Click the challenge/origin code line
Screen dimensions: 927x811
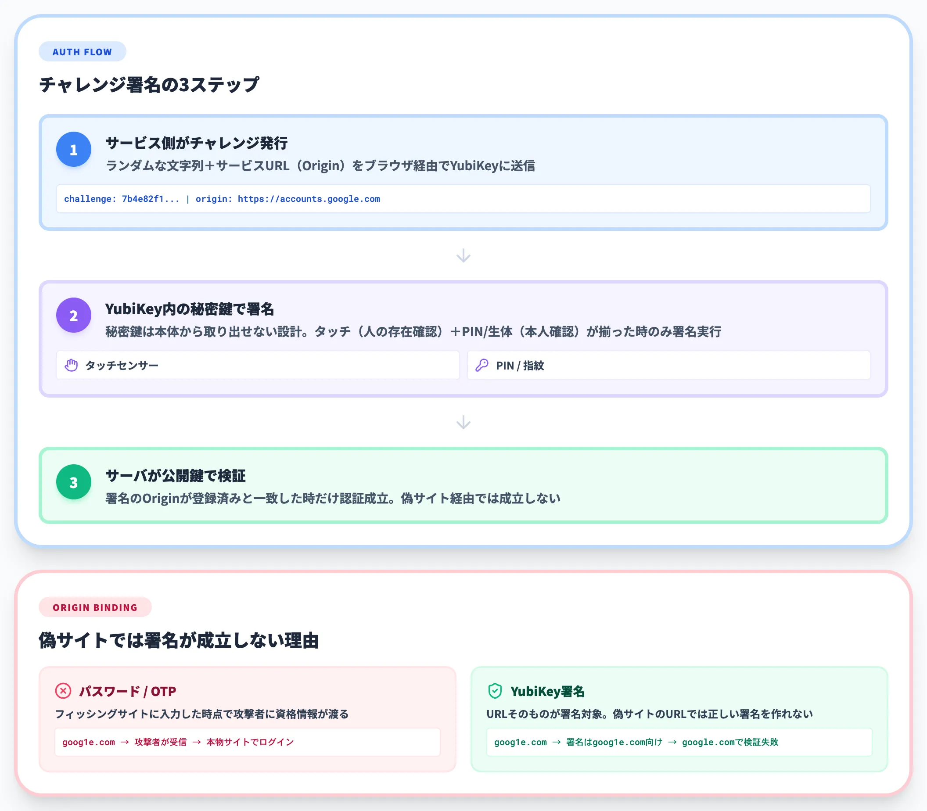[x=222, y=199]
